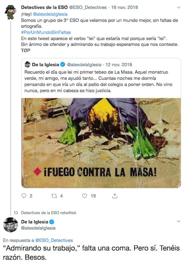Click 'Detectives de la ESO retwitteó' label
Viewport: 184px width, 267px height.
(x=48, y=213)
